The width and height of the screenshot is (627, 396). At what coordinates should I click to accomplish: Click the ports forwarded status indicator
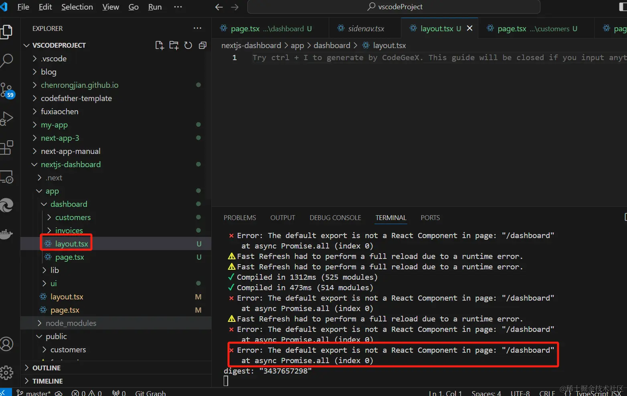click(x=119, y=393)
